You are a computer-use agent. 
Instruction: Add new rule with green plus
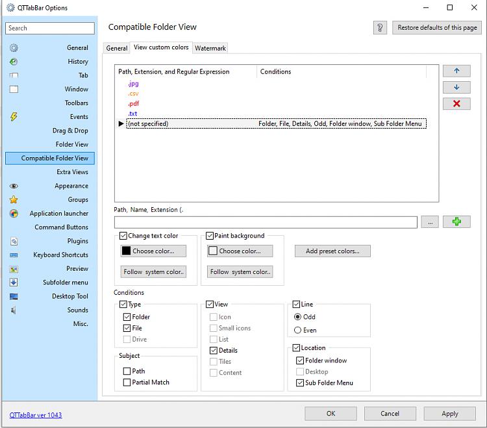pos(456,221)
